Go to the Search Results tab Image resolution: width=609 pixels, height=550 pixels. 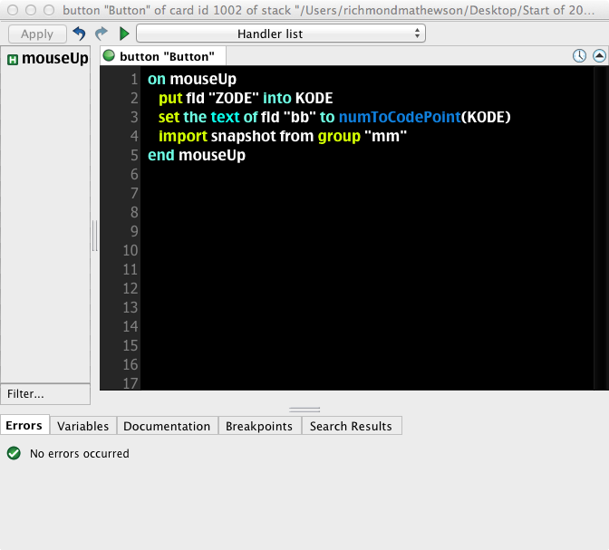coord(351,426)
